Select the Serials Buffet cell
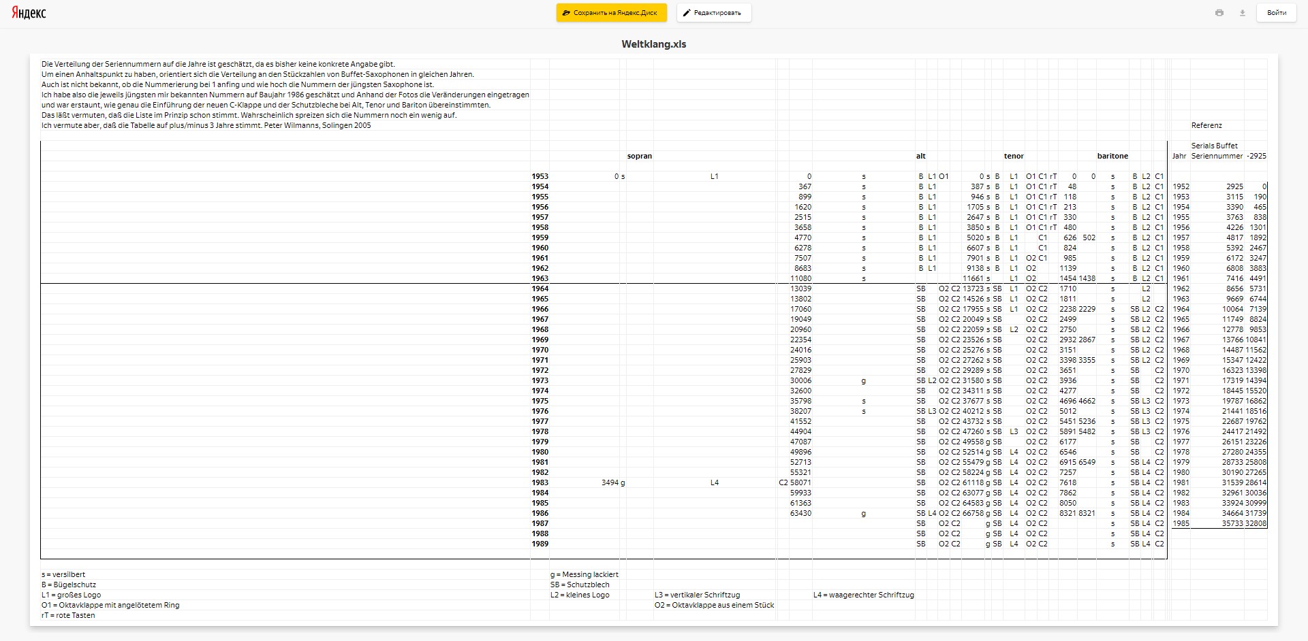Viewport: 1308px width, 641px height. pos(1214,146)
